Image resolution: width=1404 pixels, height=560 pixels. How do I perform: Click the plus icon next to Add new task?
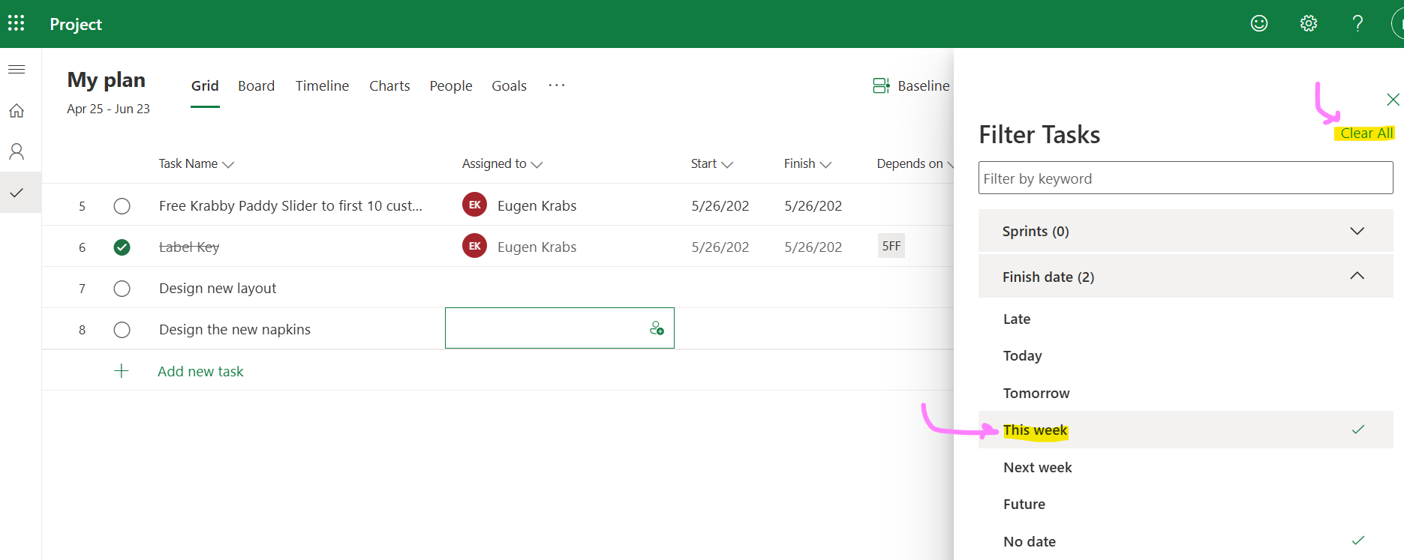122,371
